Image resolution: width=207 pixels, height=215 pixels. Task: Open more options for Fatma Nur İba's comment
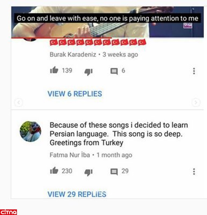coord(194,171)
